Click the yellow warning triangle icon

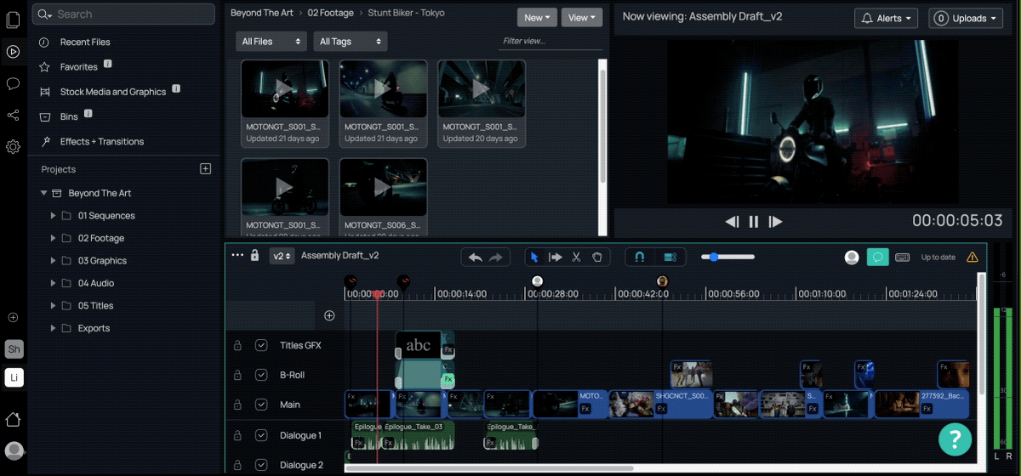972,257
